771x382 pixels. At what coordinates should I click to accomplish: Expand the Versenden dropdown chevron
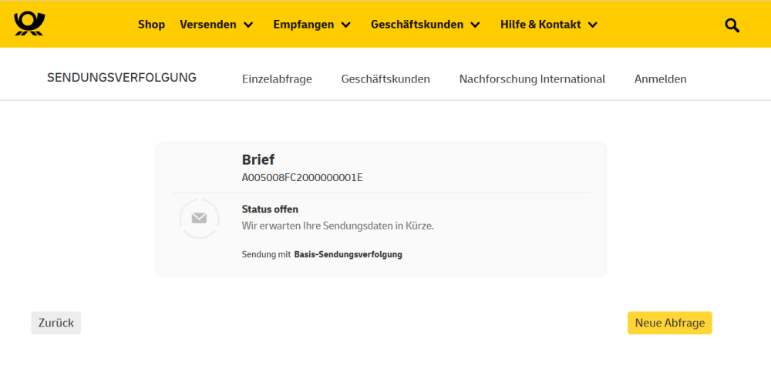248,25
